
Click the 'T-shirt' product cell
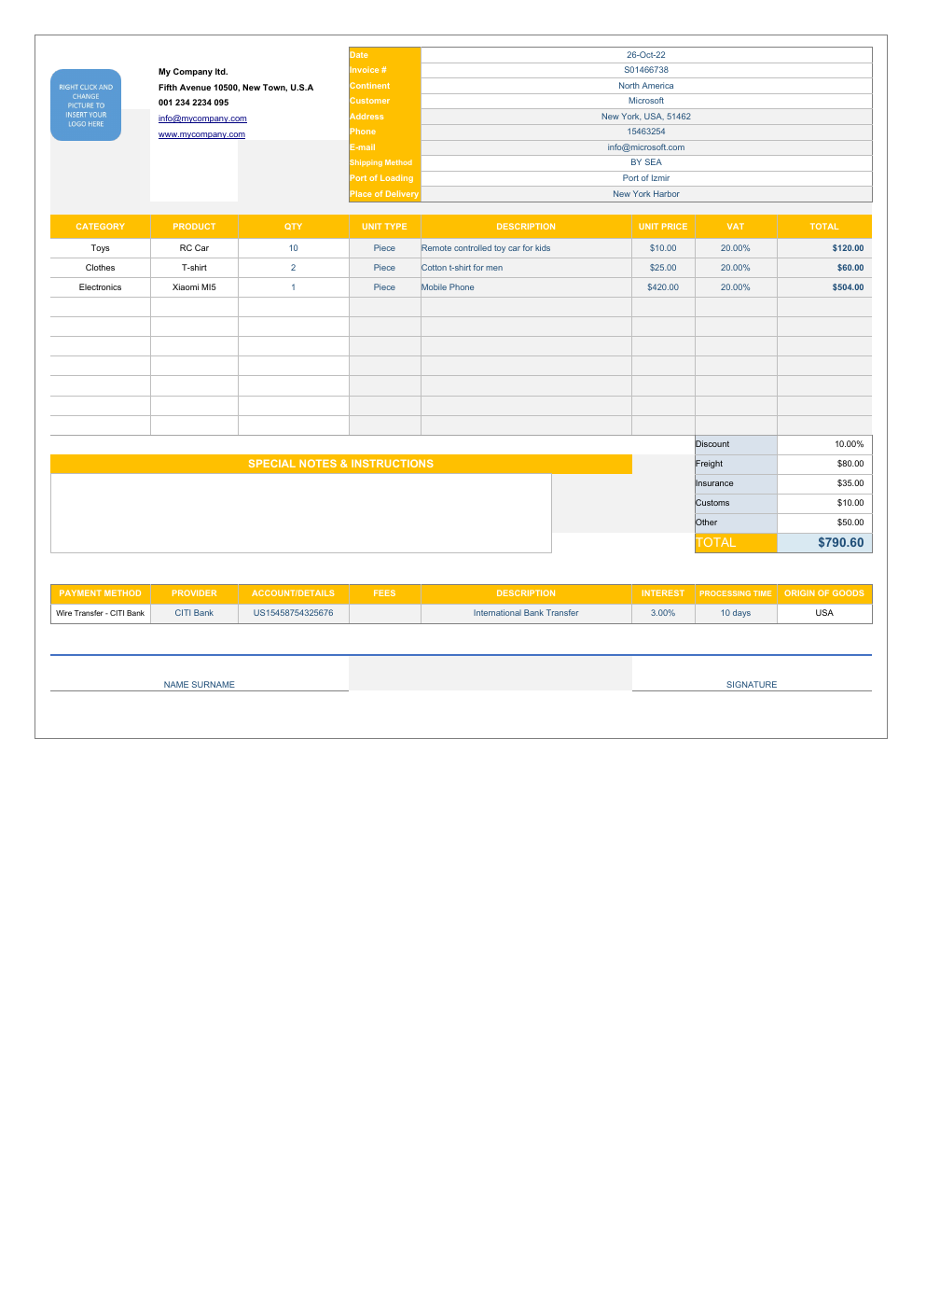194,268
